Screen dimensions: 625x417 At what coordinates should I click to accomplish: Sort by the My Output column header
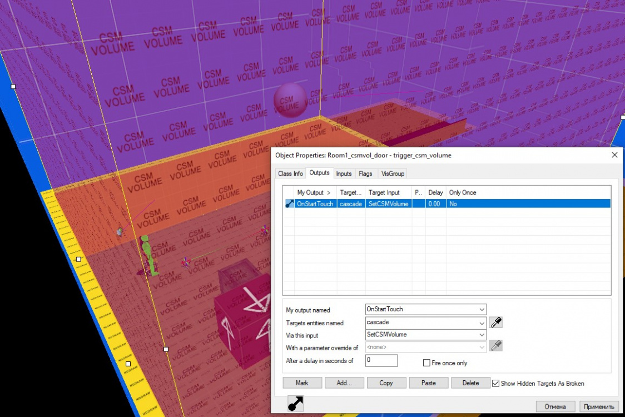point(315,192)
